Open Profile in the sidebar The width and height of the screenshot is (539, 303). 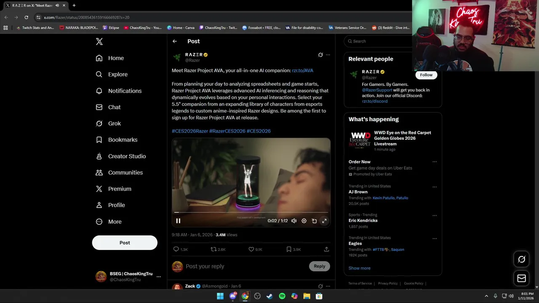pyautogui.click(x=110, y=205)
